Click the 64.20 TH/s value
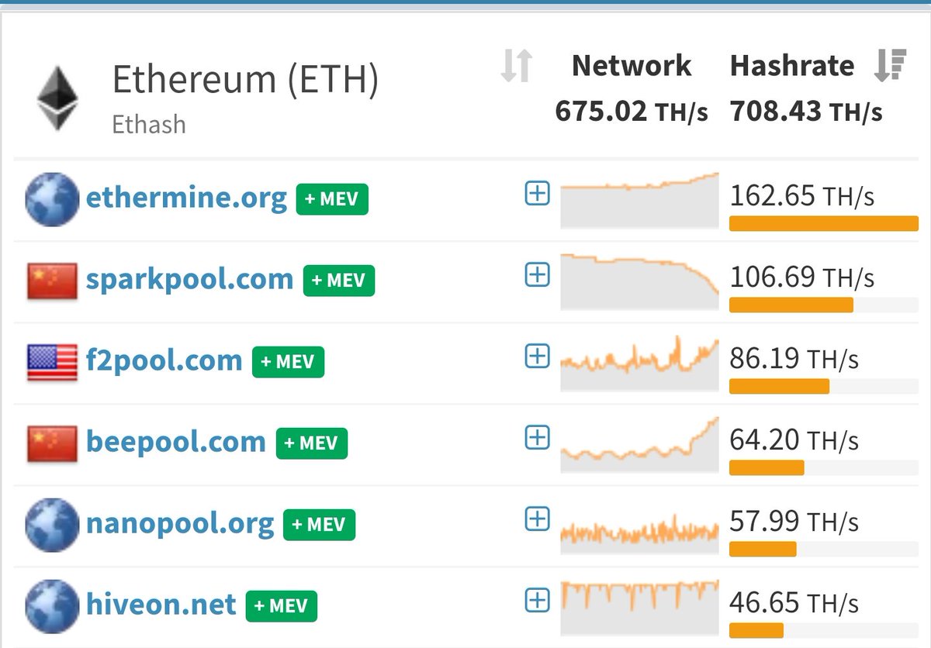Viewport: 931px width, 648px height. click(794, 439)
